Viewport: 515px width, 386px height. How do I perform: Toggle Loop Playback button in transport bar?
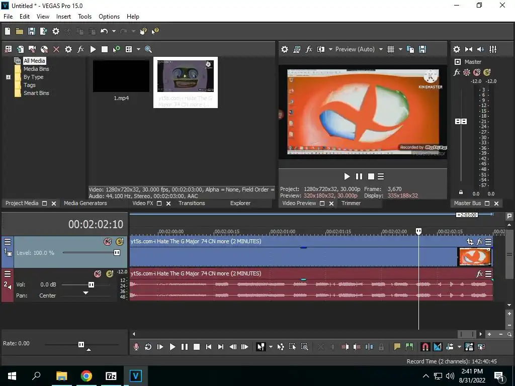pos(148,347)
